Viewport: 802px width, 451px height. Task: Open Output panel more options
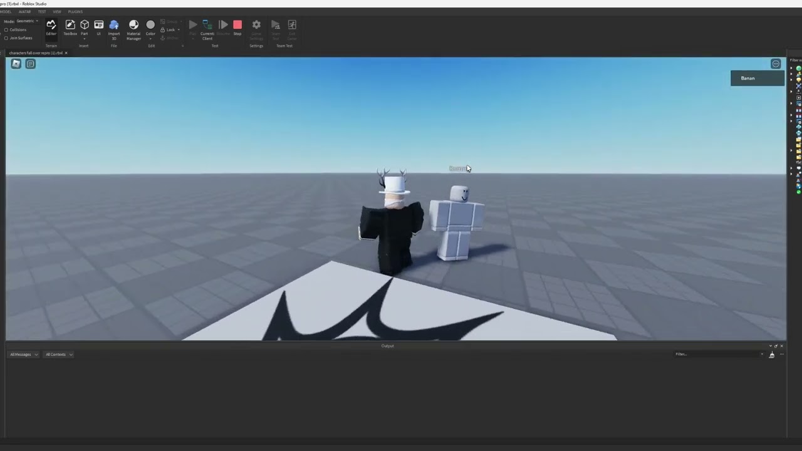pyautogui.click(x=781, y=355)
